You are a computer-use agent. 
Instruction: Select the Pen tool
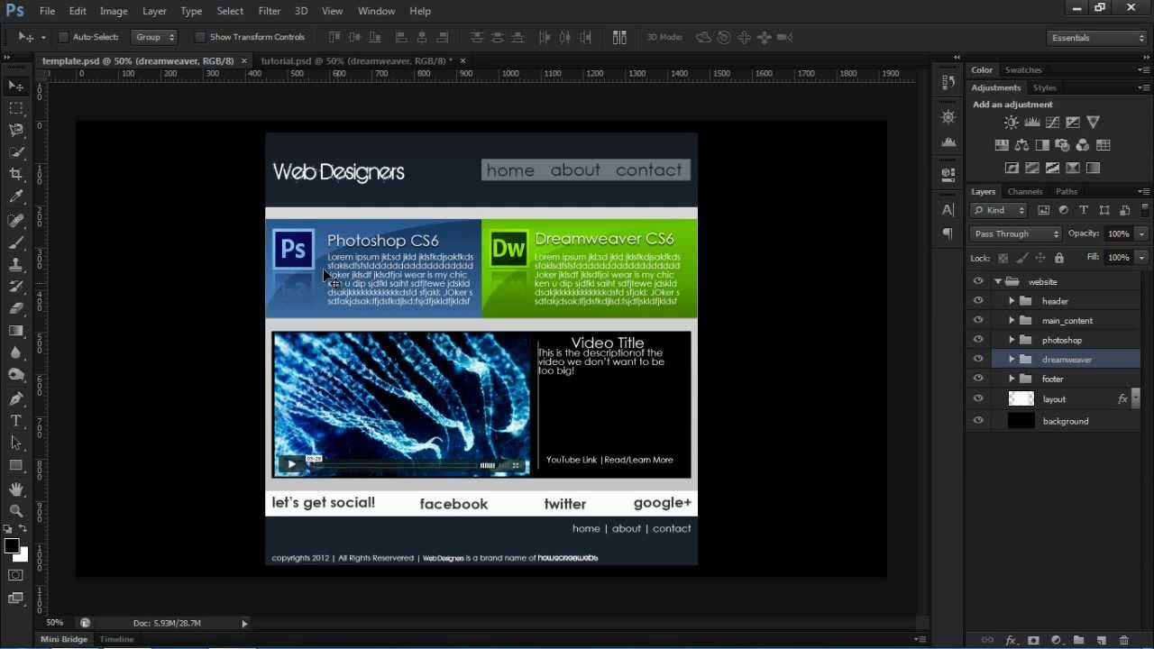[16, 398]
